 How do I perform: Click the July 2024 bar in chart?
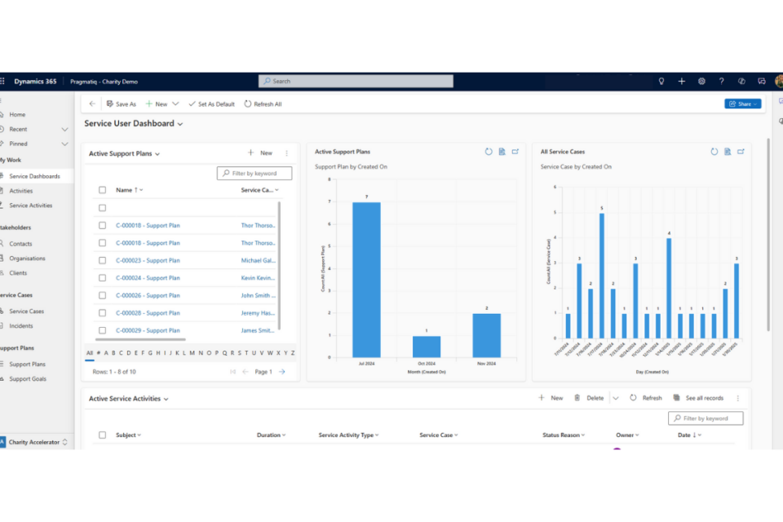click(366, 279)
